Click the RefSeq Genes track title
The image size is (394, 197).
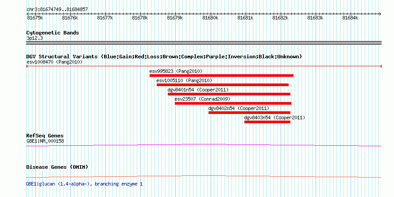coord(45,136)
